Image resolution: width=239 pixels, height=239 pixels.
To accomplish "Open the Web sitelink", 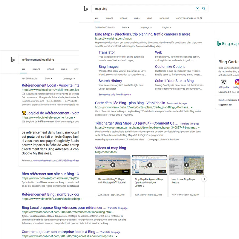I will [159, 53].
